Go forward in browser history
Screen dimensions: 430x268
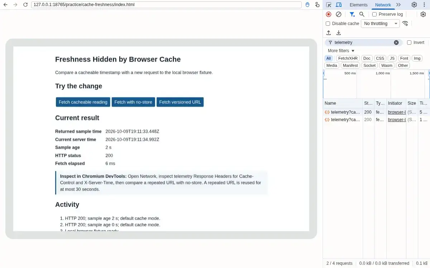tap(15, 5)
